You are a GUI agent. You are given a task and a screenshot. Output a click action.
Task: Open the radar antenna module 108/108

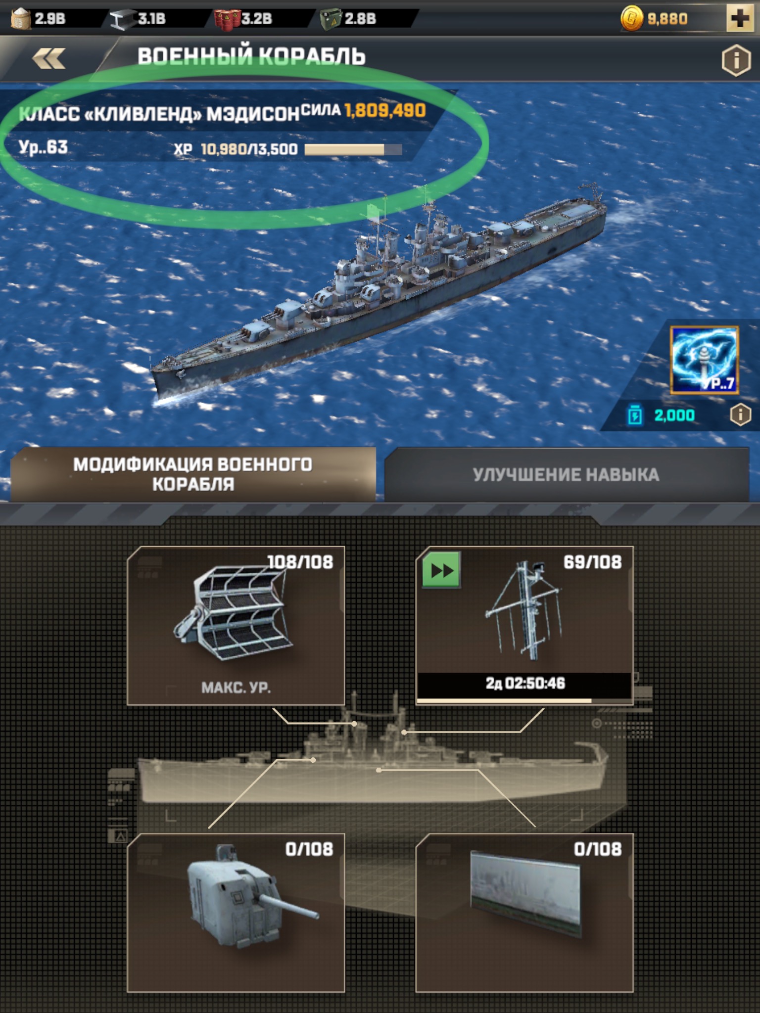[236, 626]
